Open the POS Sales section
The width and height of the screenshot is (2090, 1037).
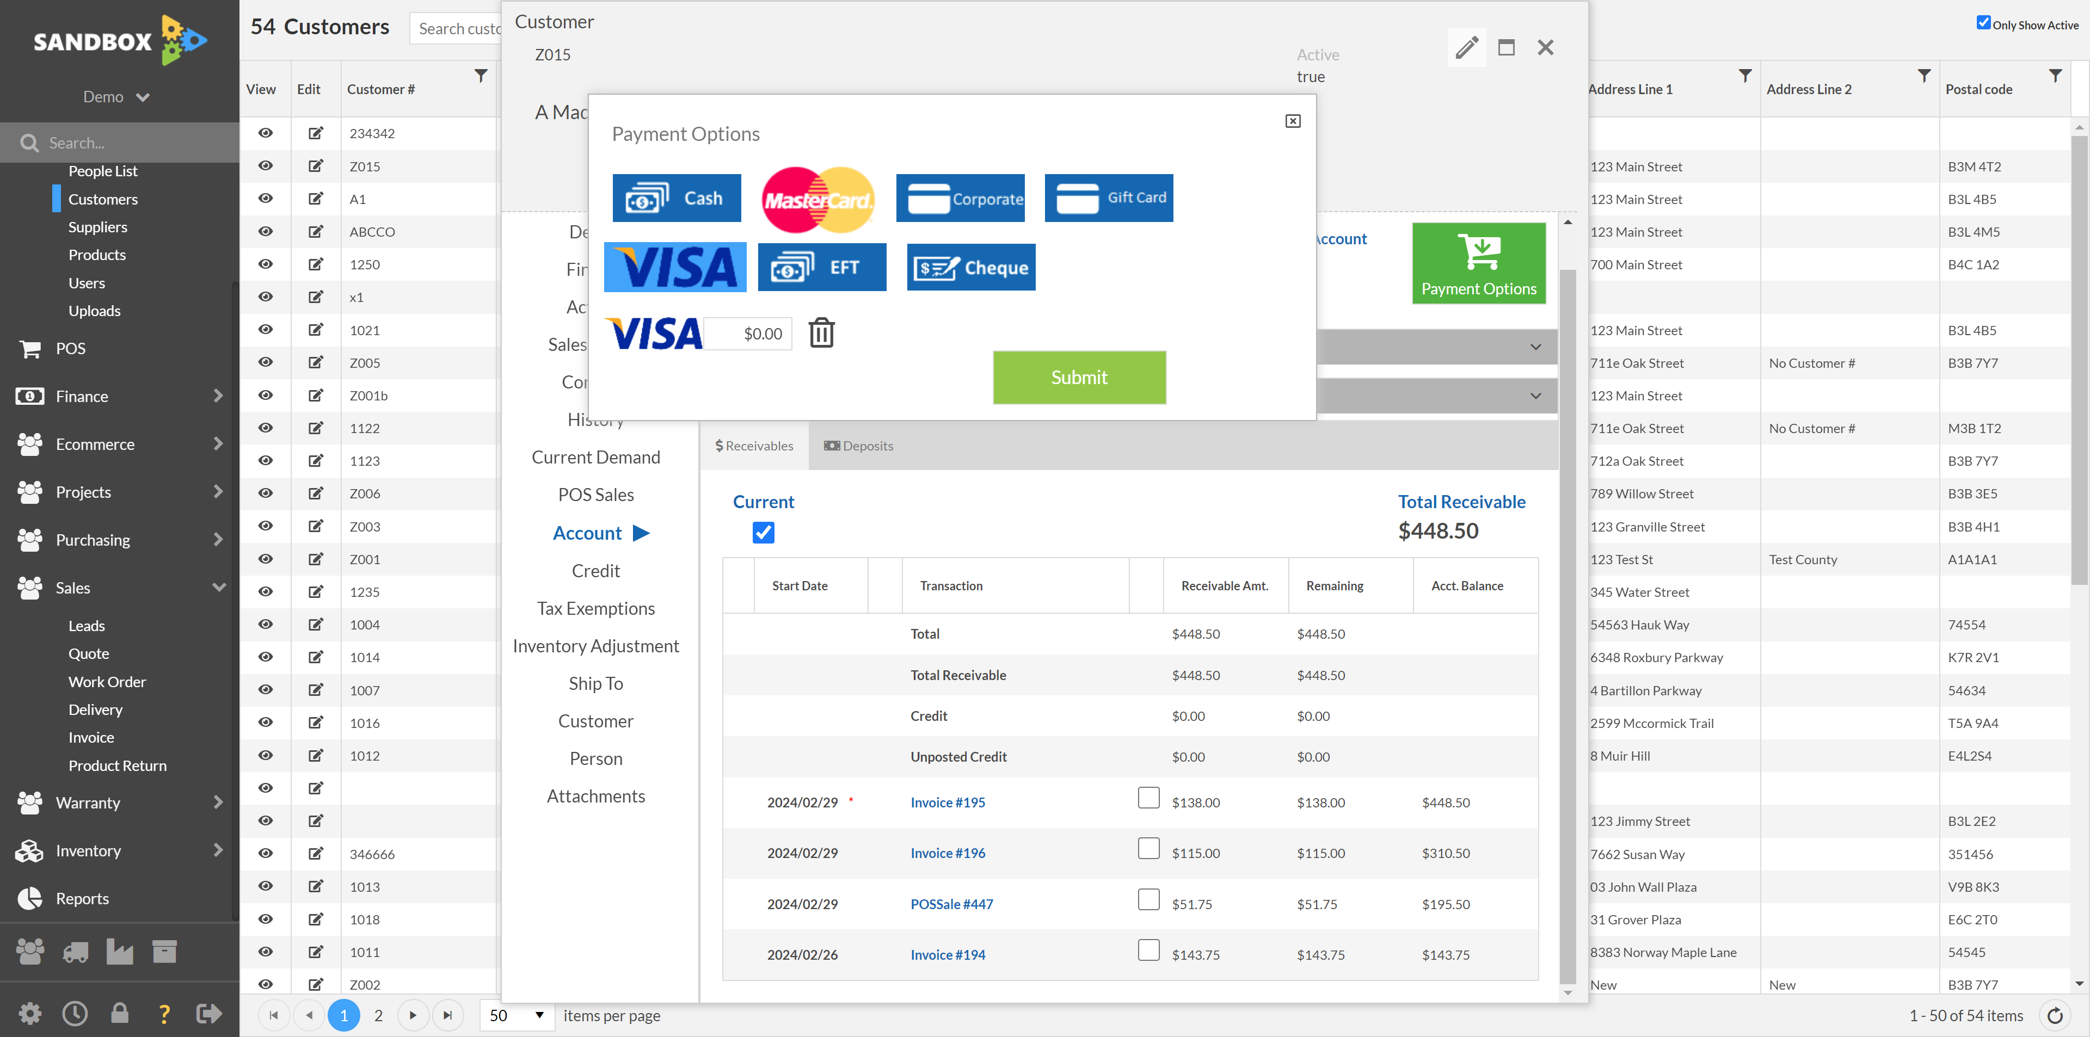pyautogui.click(x=595, y=495)
